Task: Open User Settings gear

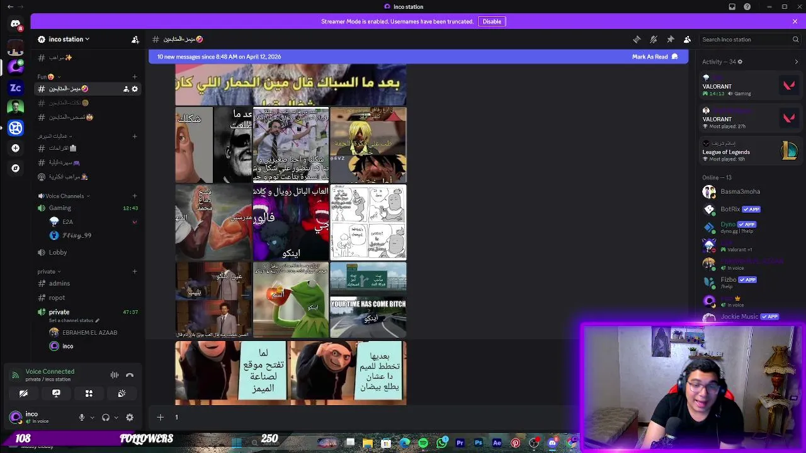Action: (x=130, y=417)
